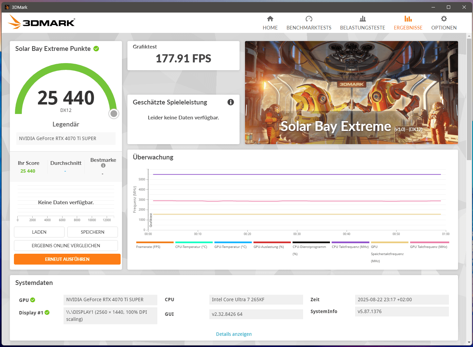Click the LADEN button

(x=39, y=232)
